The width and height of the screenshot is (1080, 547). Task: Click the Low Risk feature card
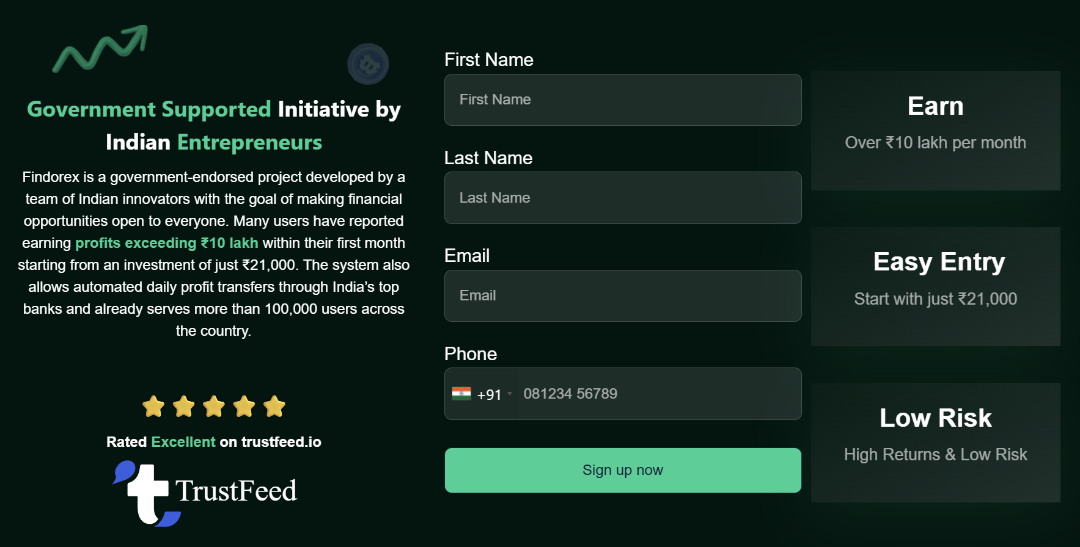[935, 443]
